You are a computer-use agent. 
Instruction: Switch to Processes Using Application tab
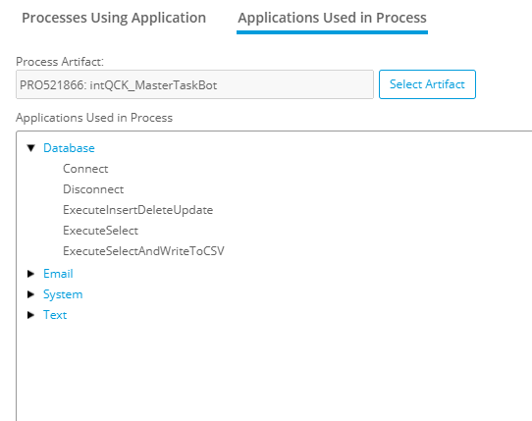pyautogui.click(x=114, y=18)
